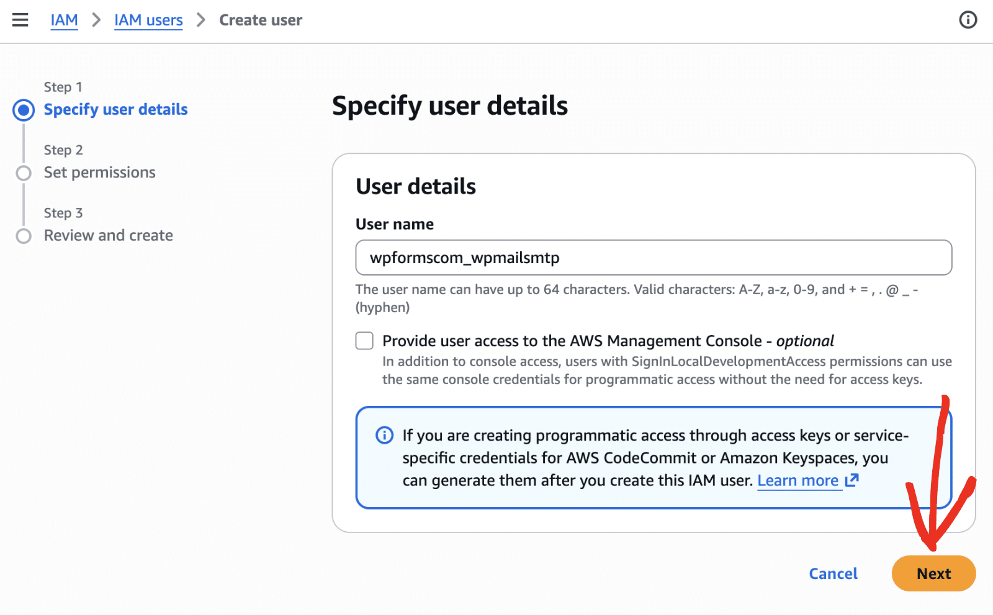Click the Specify user details step label
Image resolution: width=993 pixels, height=615 pixels.
coord(115,109)
